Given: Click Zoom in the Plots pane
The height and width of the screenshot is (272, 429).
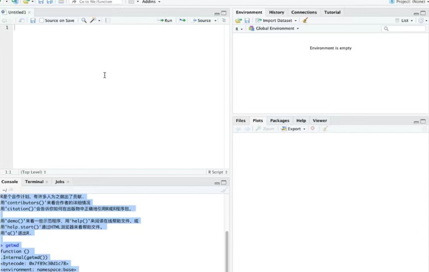Looking at the screenshot, I should (265, 129).
